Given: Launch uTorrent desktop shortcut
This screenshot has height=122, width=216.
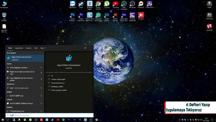Looking at the screenshot, I should coord(107,4).
